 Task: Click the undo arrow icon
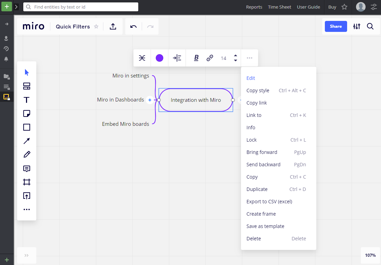(133, 26)
